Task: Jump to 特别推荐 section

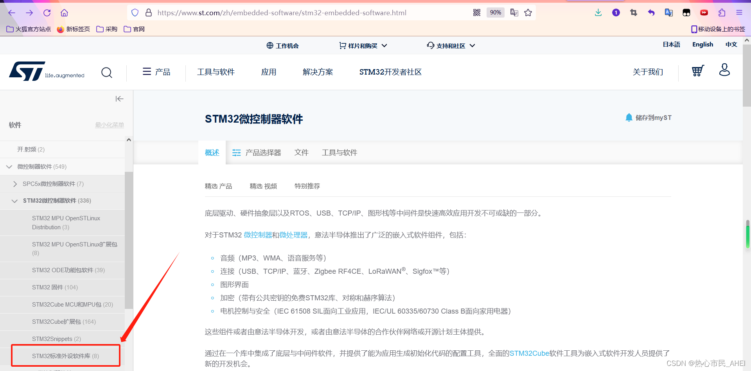Action: click(x=307, y=186)
